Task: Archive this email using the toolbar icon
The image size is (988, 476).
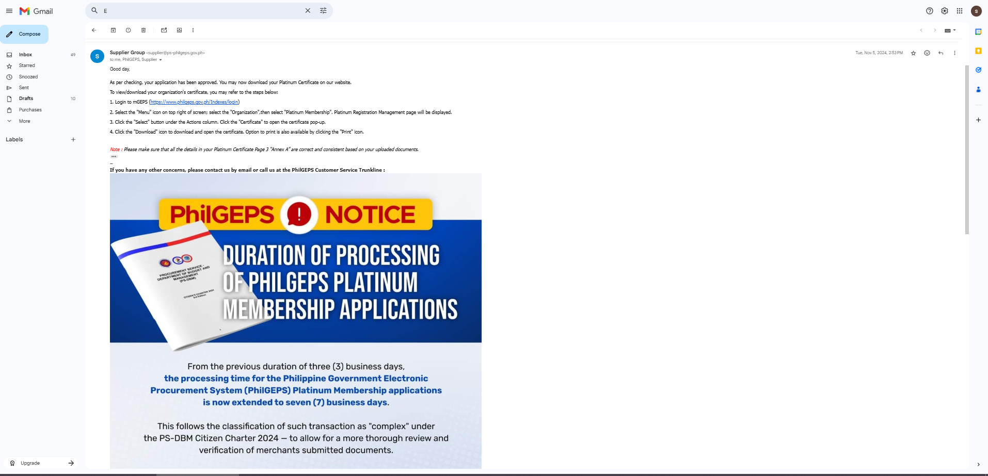Action: 113,30
